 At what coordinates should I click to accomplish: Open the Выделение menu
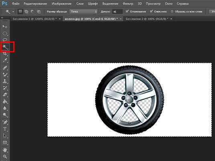[x=110, y=4]
